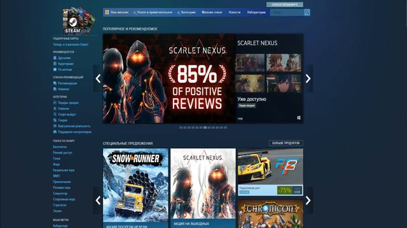This screenshot has width=407, height=228.
Task: Click the Виртуальная реальность VR icon
Action: pos(55,126)
